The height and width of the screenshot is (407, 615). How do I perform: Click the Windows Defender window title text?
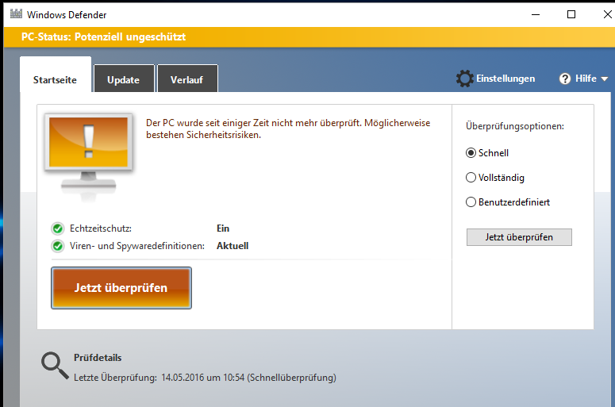[x=67, y=15]
